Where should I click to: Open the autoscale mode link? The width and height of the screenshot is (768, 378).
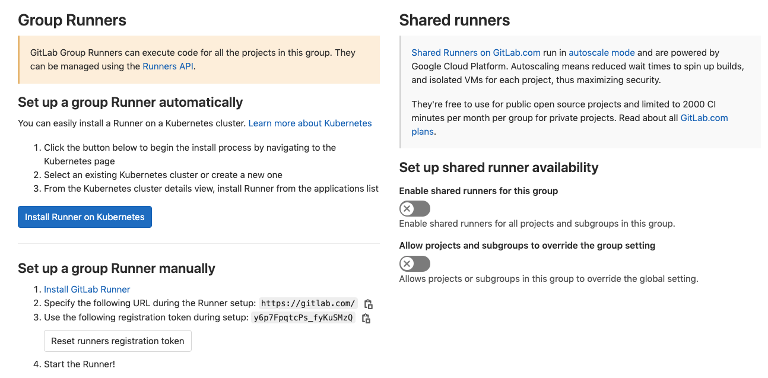602,52
